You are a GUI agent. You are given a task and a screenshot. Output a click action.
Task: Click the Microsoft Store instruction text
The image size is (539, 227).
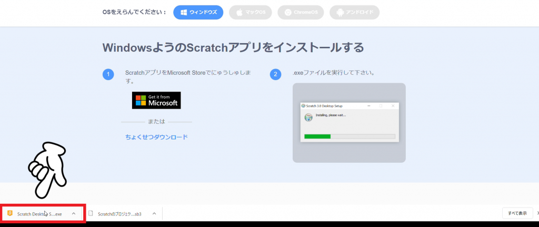point(188,77)
